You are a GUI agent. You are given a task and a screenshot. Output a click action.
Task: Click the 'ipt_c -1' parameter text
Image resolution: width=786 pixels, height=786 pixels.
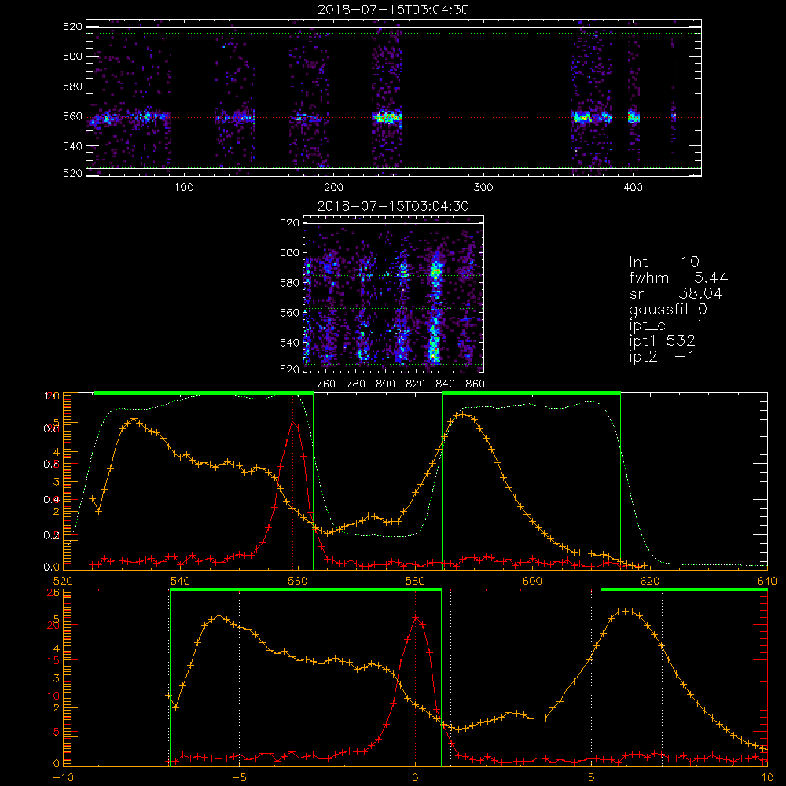pos(667,325)
